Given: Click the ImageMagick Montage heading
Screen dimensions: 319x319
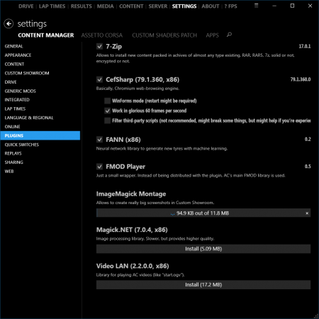Looking at the screenshot, I should [131, 194].
